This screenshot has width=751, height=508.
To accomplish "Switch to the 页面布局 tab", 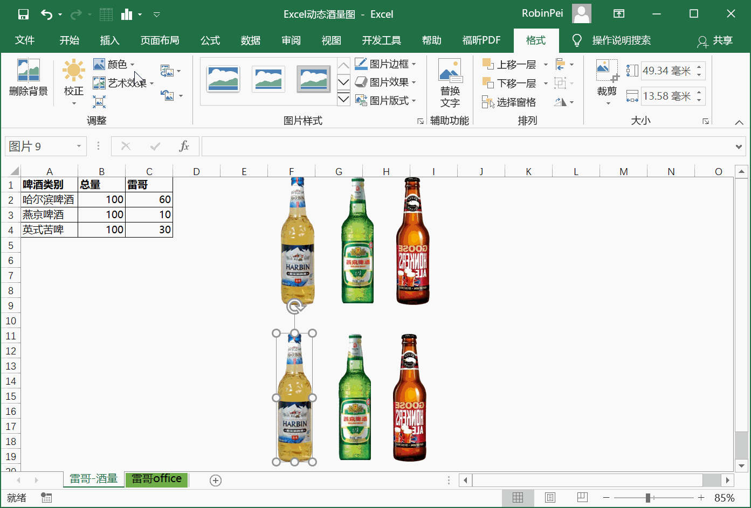I will tap(160, 40).
